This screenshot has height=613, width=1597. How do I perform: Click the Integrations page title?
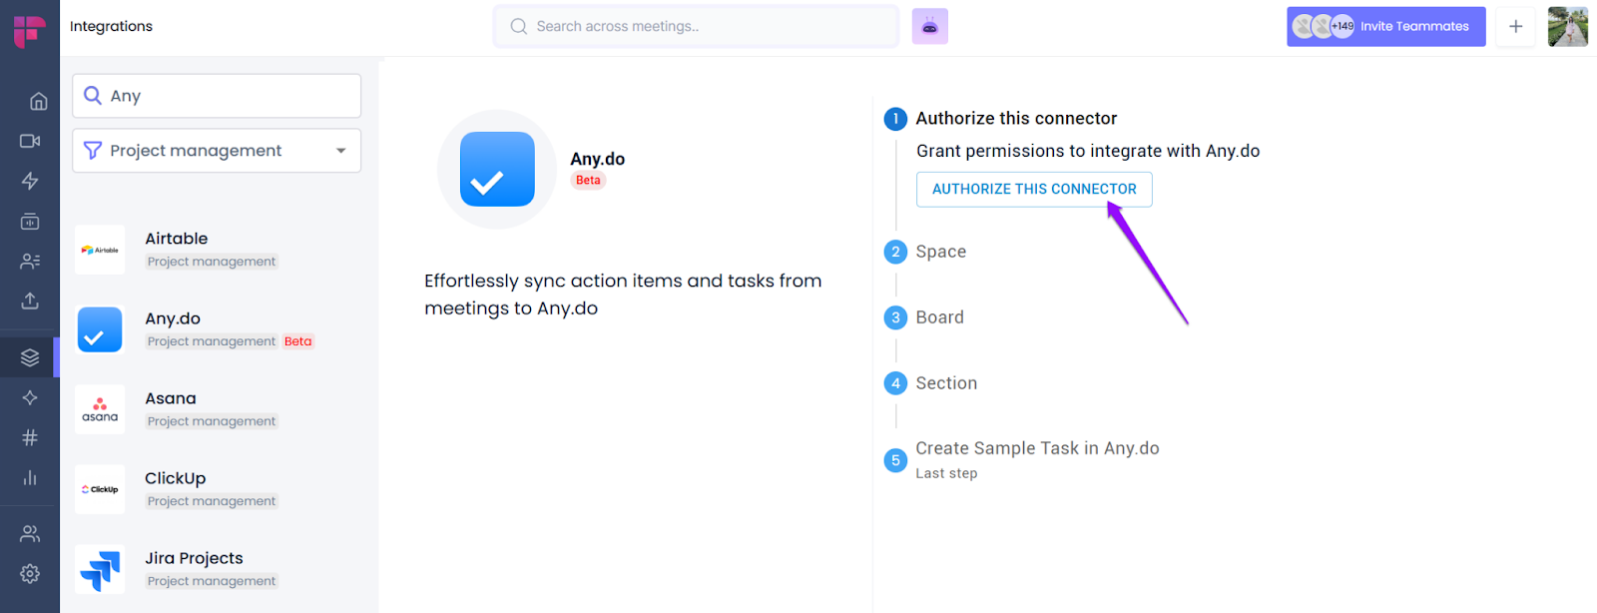point(111,26)
